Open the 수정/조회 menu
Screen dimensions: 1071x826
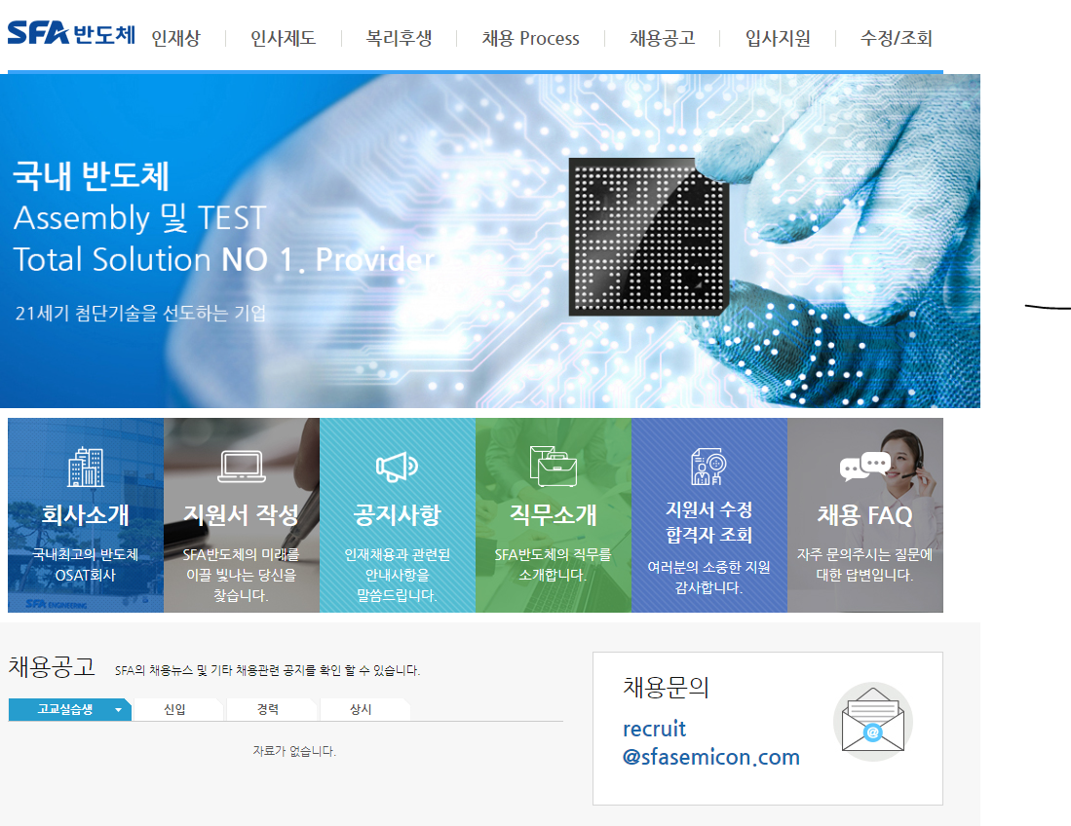(897, 38)
